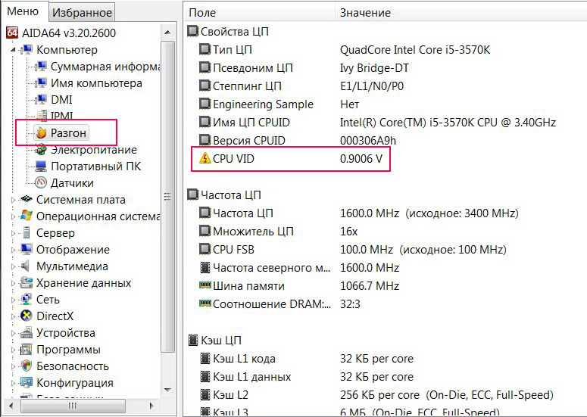Click the DirectX logo icon
The height and width of the screenshot is (417, 587).
[27, 316]
